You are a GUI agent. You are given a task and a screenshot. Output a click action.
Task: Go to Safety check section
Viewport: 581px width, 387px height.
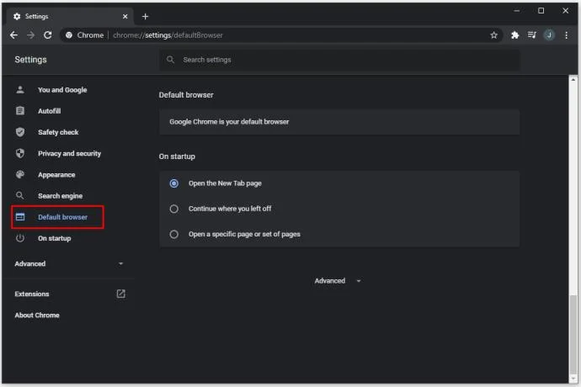point(58,132)
